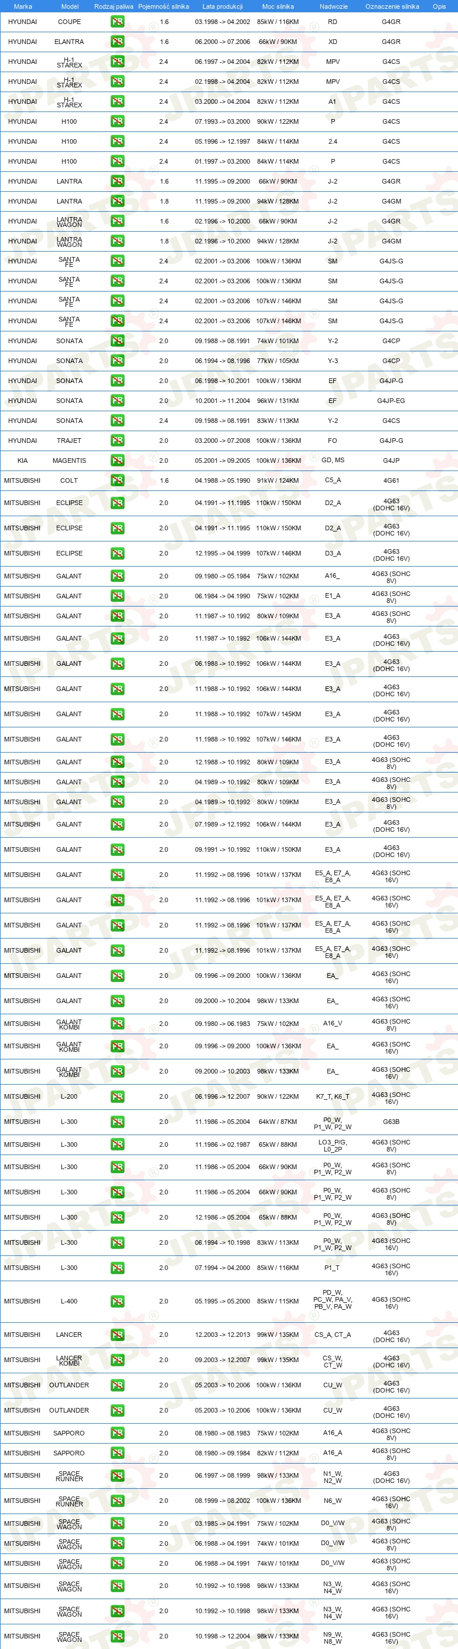Click the fuel icon in the L-300 G63B row
458x1649 pixels.
tap(118, 1122)
